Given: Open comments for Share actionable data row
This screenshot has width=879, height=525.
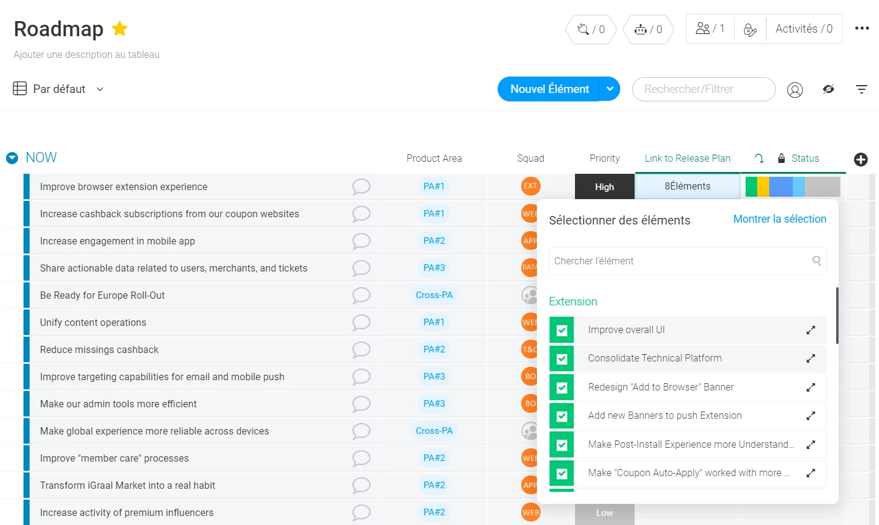Looking at the screenshot, I should pos(361,268).
